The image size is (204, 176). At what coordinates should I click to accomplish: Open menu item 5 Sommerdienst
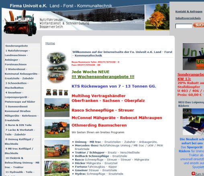22,113
